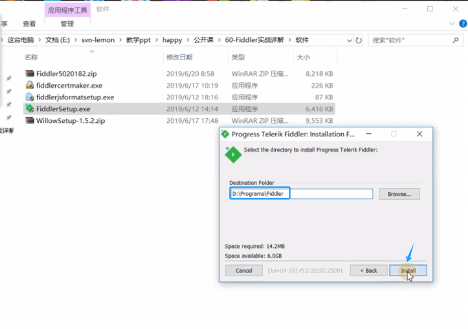Screen dimensions: 468x329
Task: Click the refresh icon beside the address bar
Action: click(x=358, y=40)
